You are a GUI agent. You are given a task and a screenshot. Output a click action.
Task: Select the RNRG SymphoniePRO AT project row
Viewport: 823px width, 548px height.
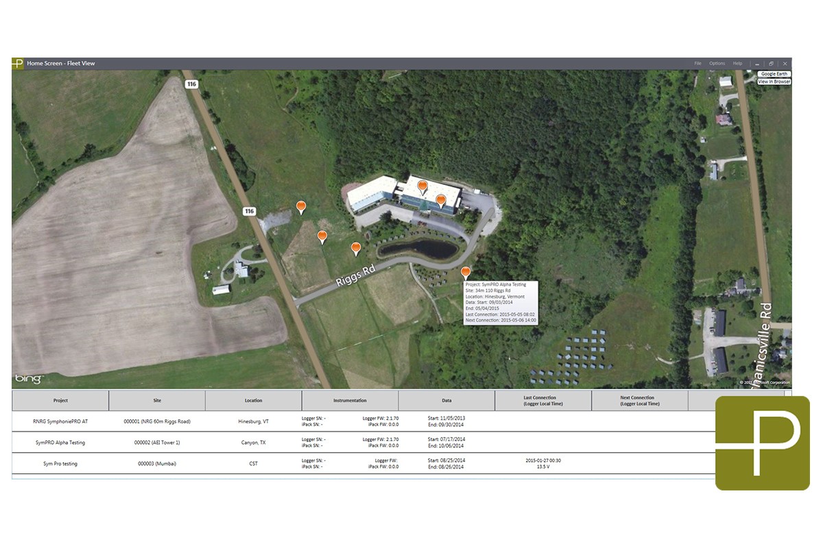tap(61, 421)
